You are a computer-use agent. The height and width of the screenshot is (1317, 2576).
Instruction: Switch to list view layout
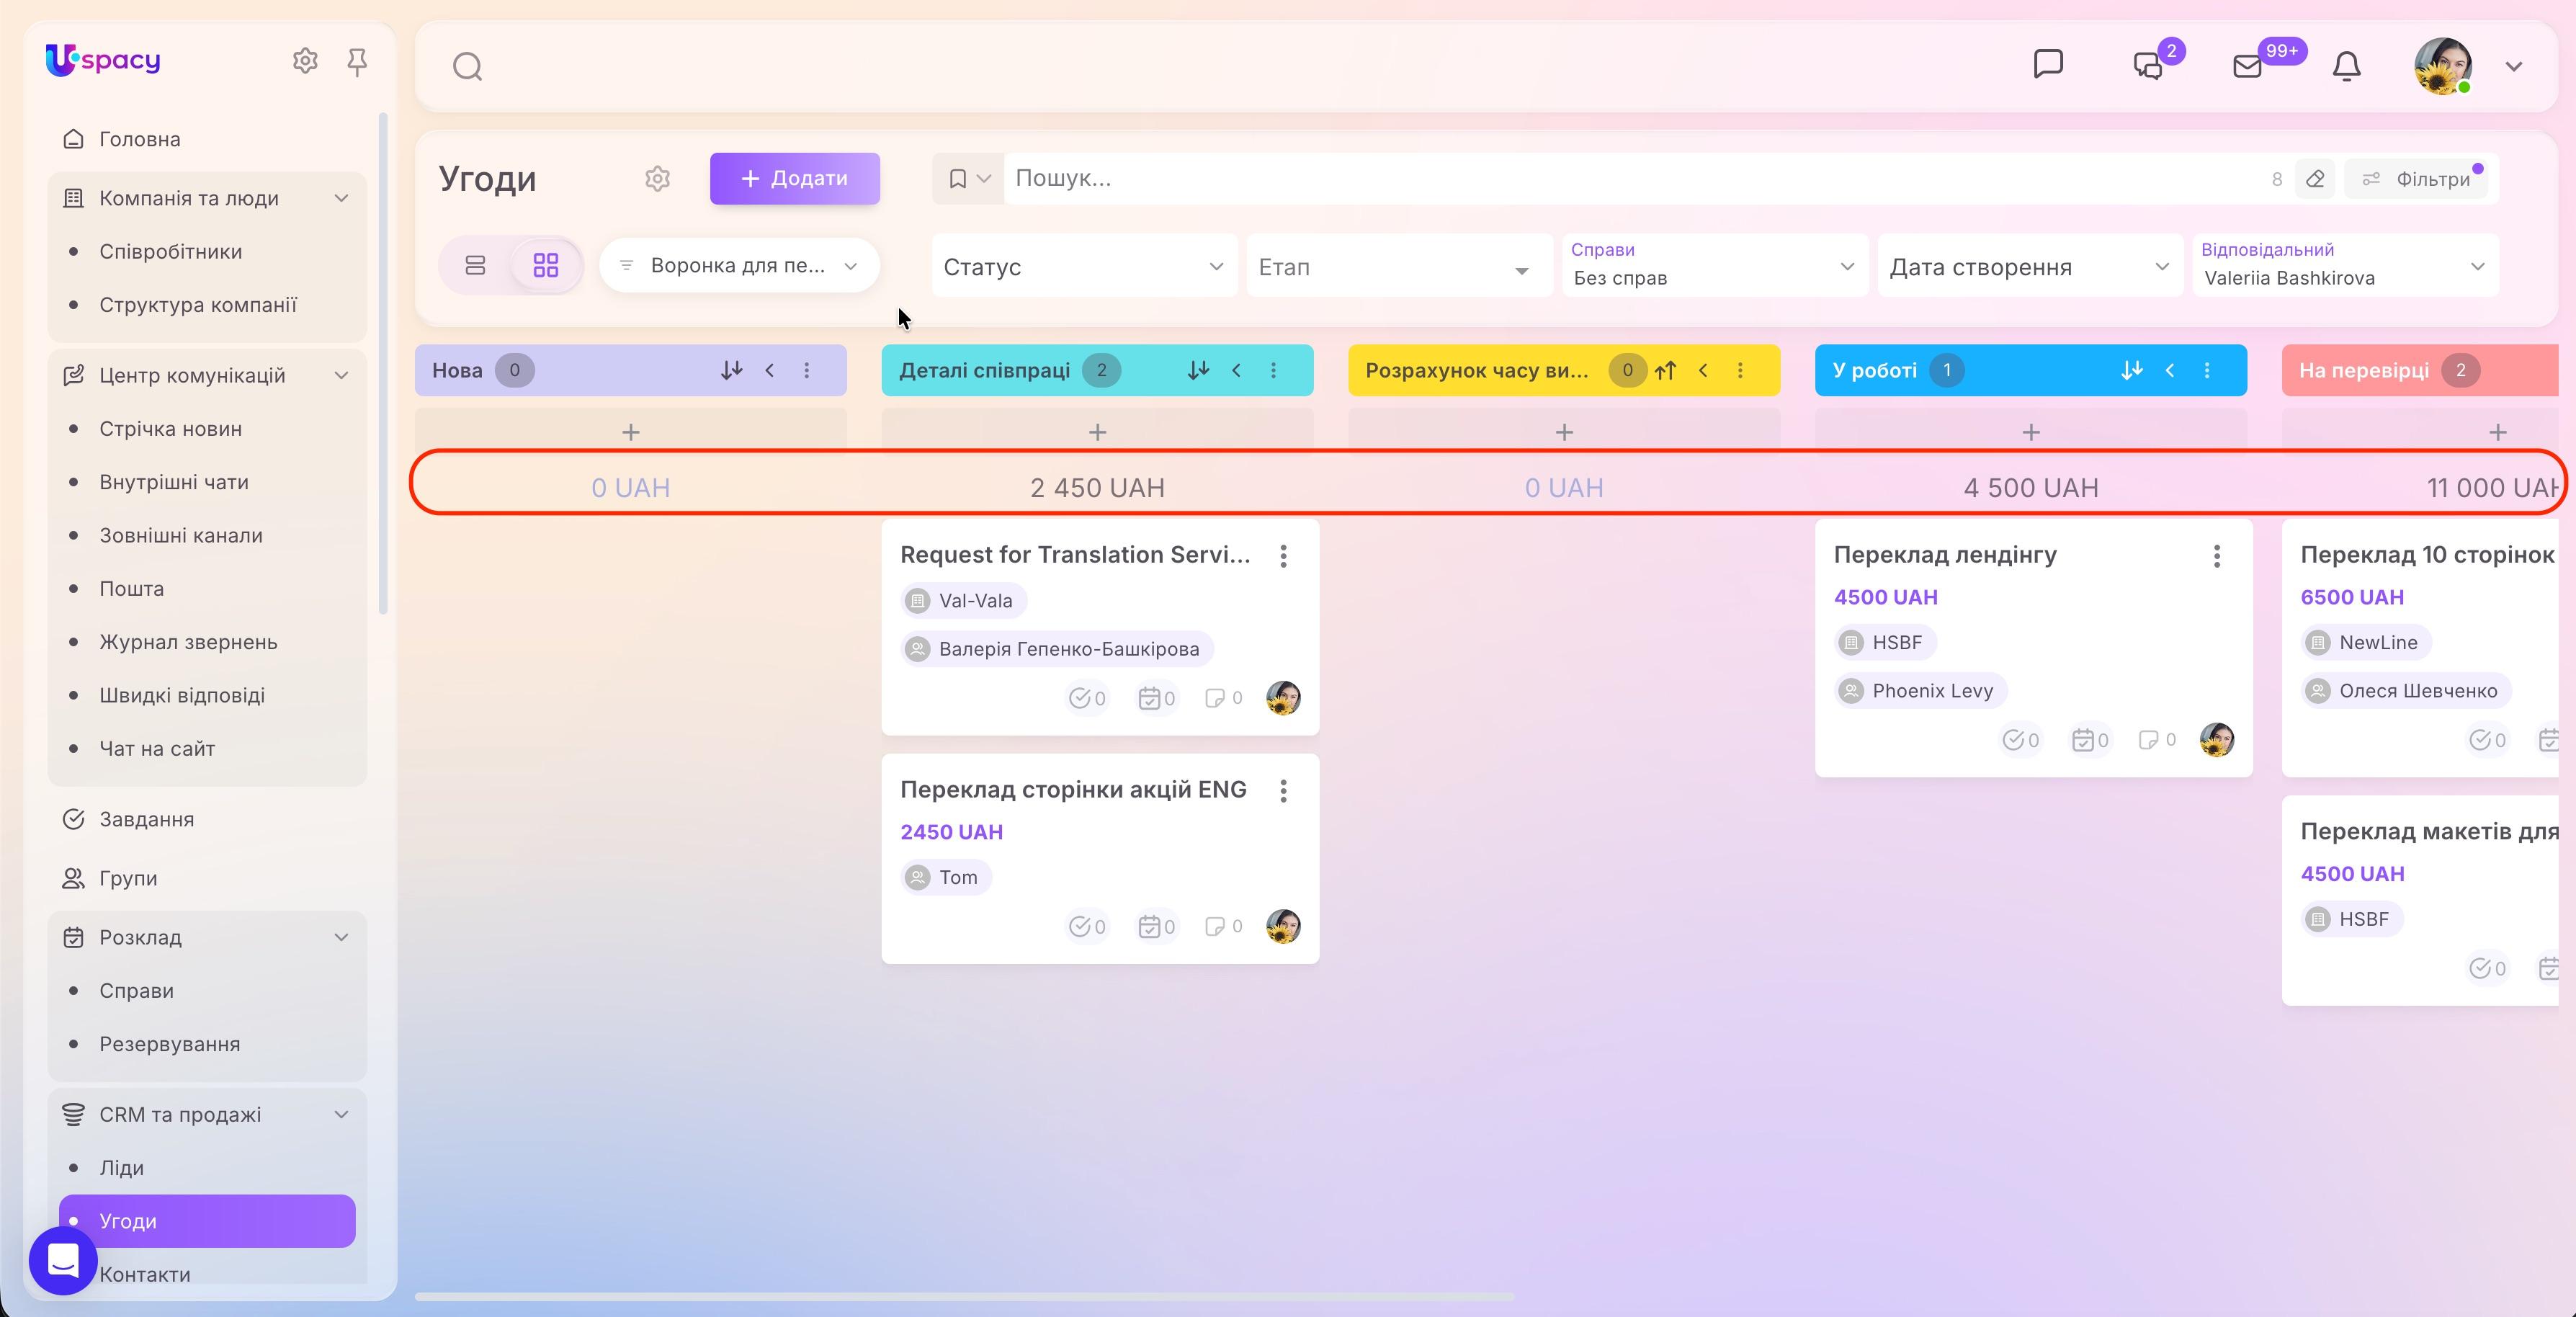(475, 265)
